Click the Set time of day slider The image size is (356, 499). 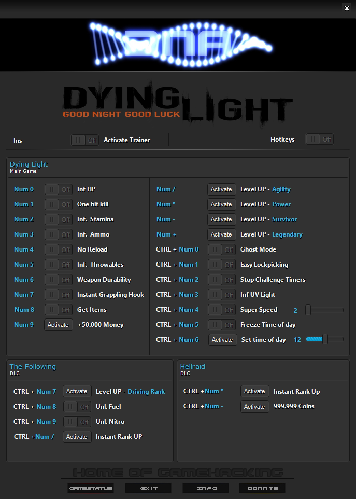[x=325, y=339]
